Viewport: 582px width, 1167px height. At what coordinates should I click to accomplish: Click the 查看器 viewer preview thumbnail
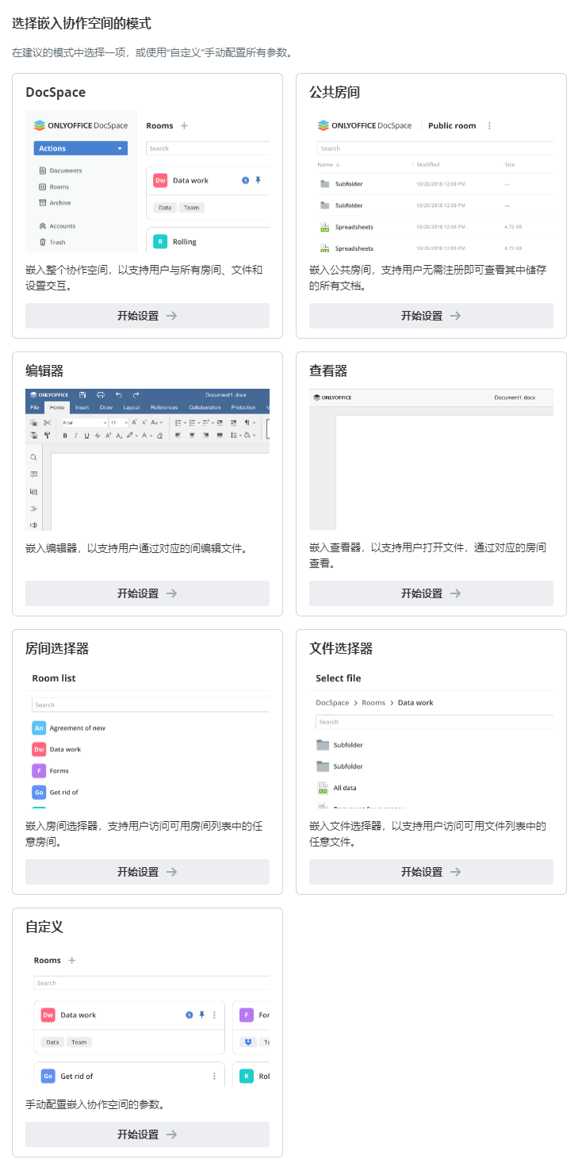click(x=431, y=459)
